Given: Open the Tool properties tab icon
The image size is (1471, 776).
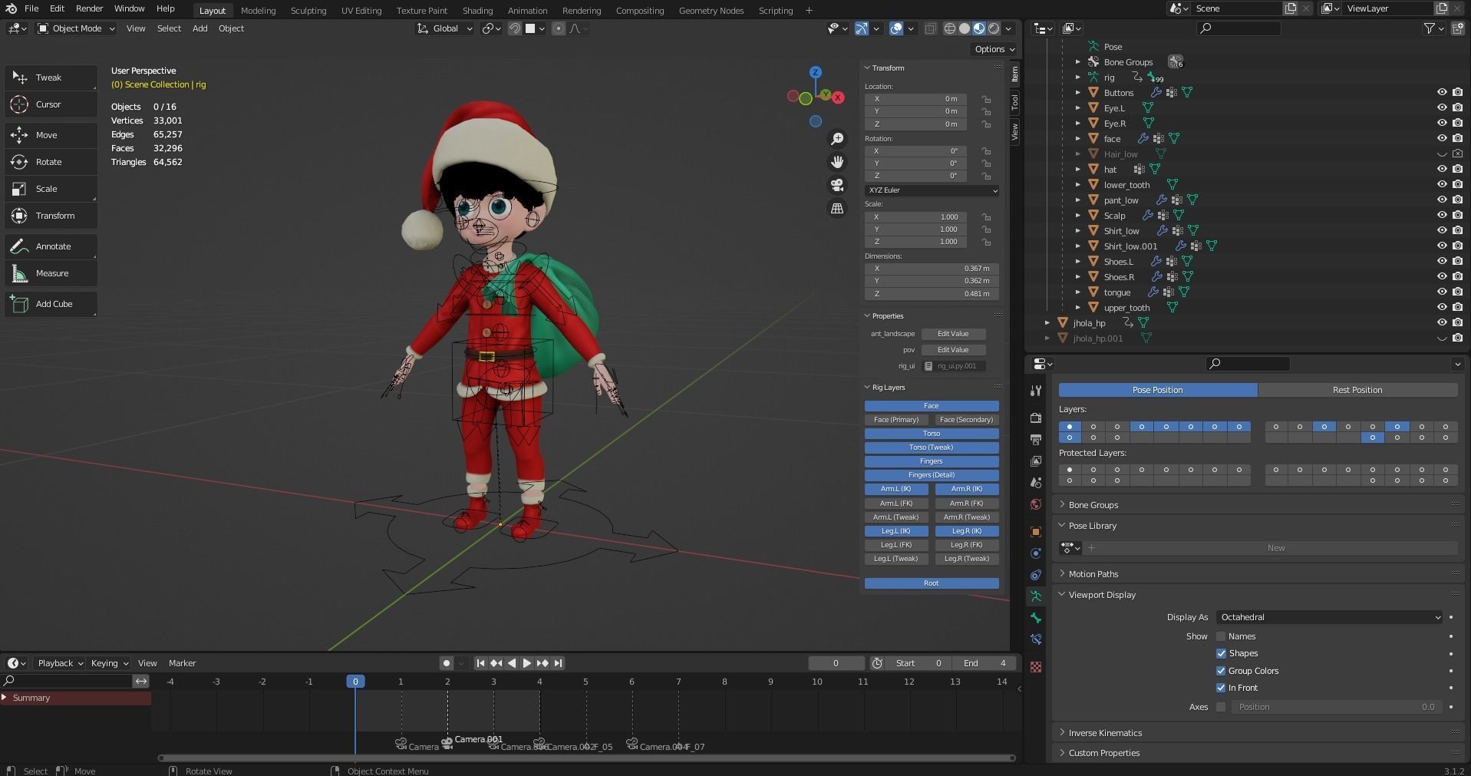Looking at the screenshot, I should pyautogui.click(x=1036, y=391).
